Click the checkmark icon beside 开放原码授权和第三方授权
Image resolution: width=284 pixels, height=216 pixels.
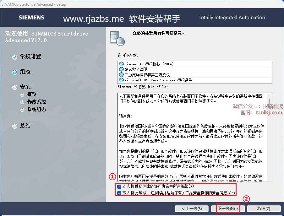[x=121, y=75]
